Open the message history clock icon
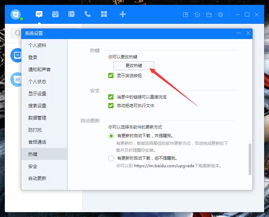Image resolution: width=269 pixels, height=217 pixels. coord(197,15)
